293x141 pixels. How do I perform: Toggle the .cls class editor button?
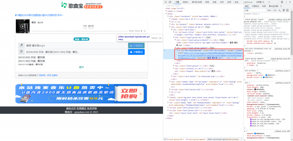(x=275, y=10)
